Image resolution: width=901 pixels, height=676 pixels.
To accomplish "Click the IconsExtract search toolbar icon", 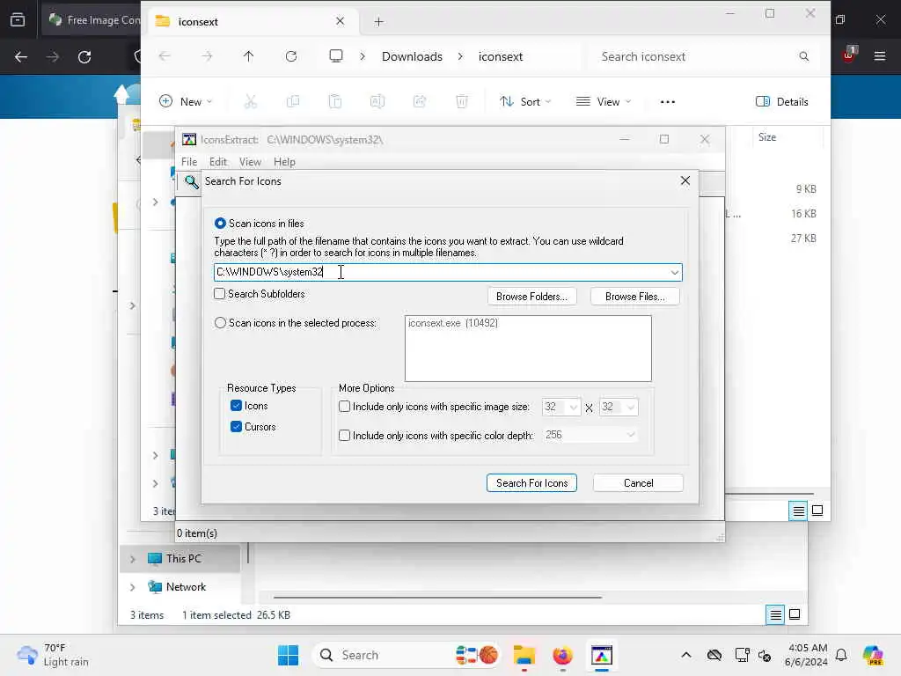I will [x=191, y=182].
